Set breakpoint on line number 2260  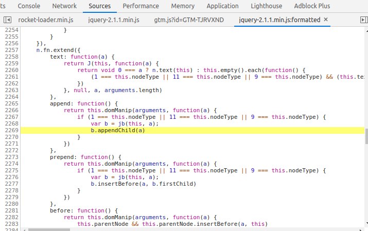tap(11, 70)
